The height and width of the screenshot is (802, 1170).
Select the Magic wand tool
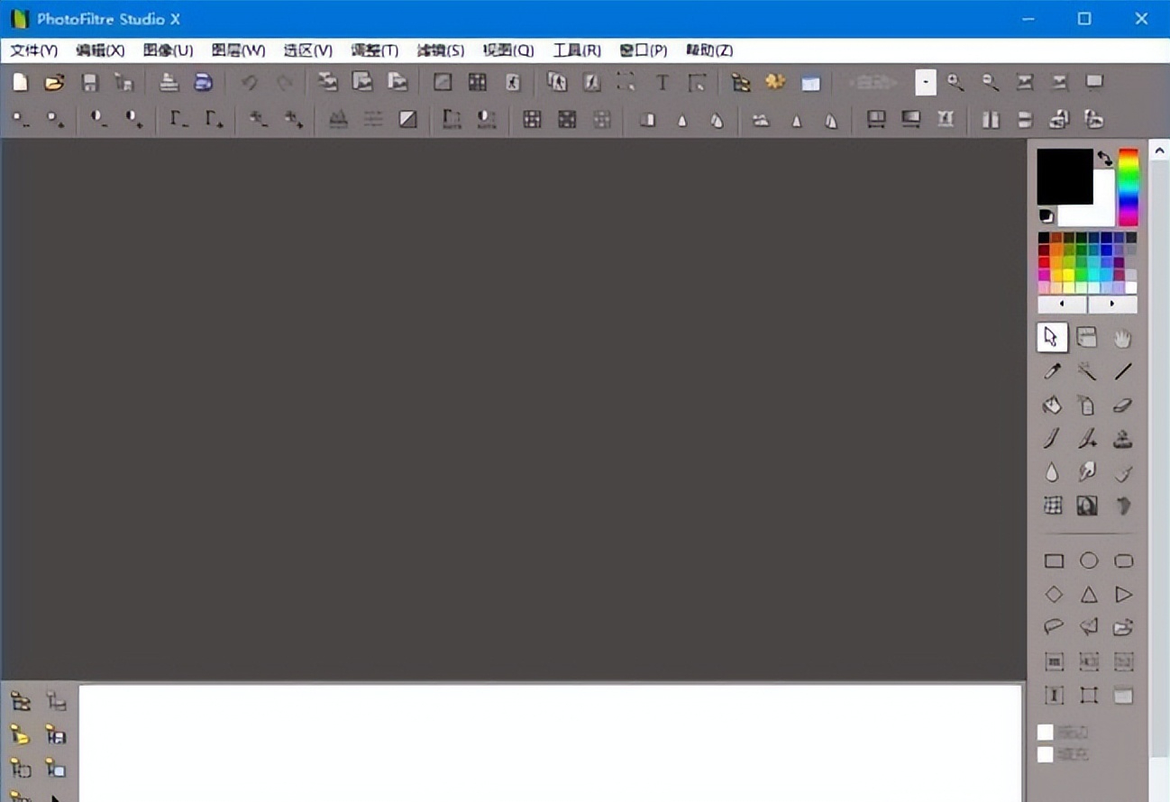[1087, 371]
